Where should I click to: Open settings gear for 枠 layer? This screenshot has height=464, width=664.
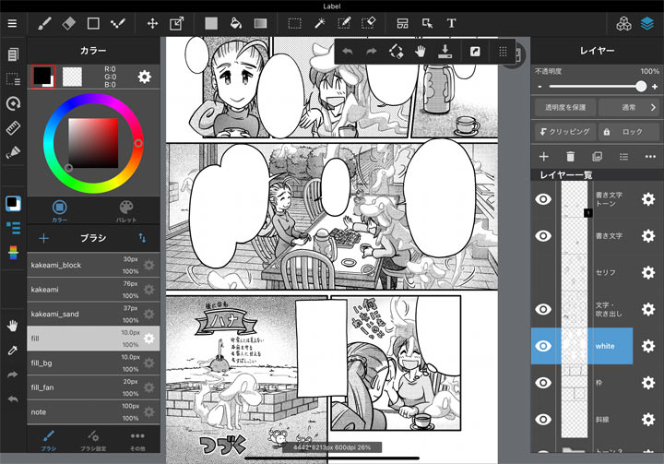pos(648,383)
